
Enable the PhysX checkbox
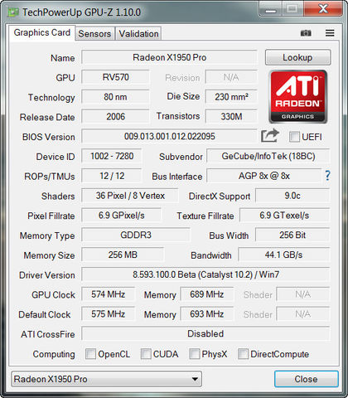coord(195,354)
